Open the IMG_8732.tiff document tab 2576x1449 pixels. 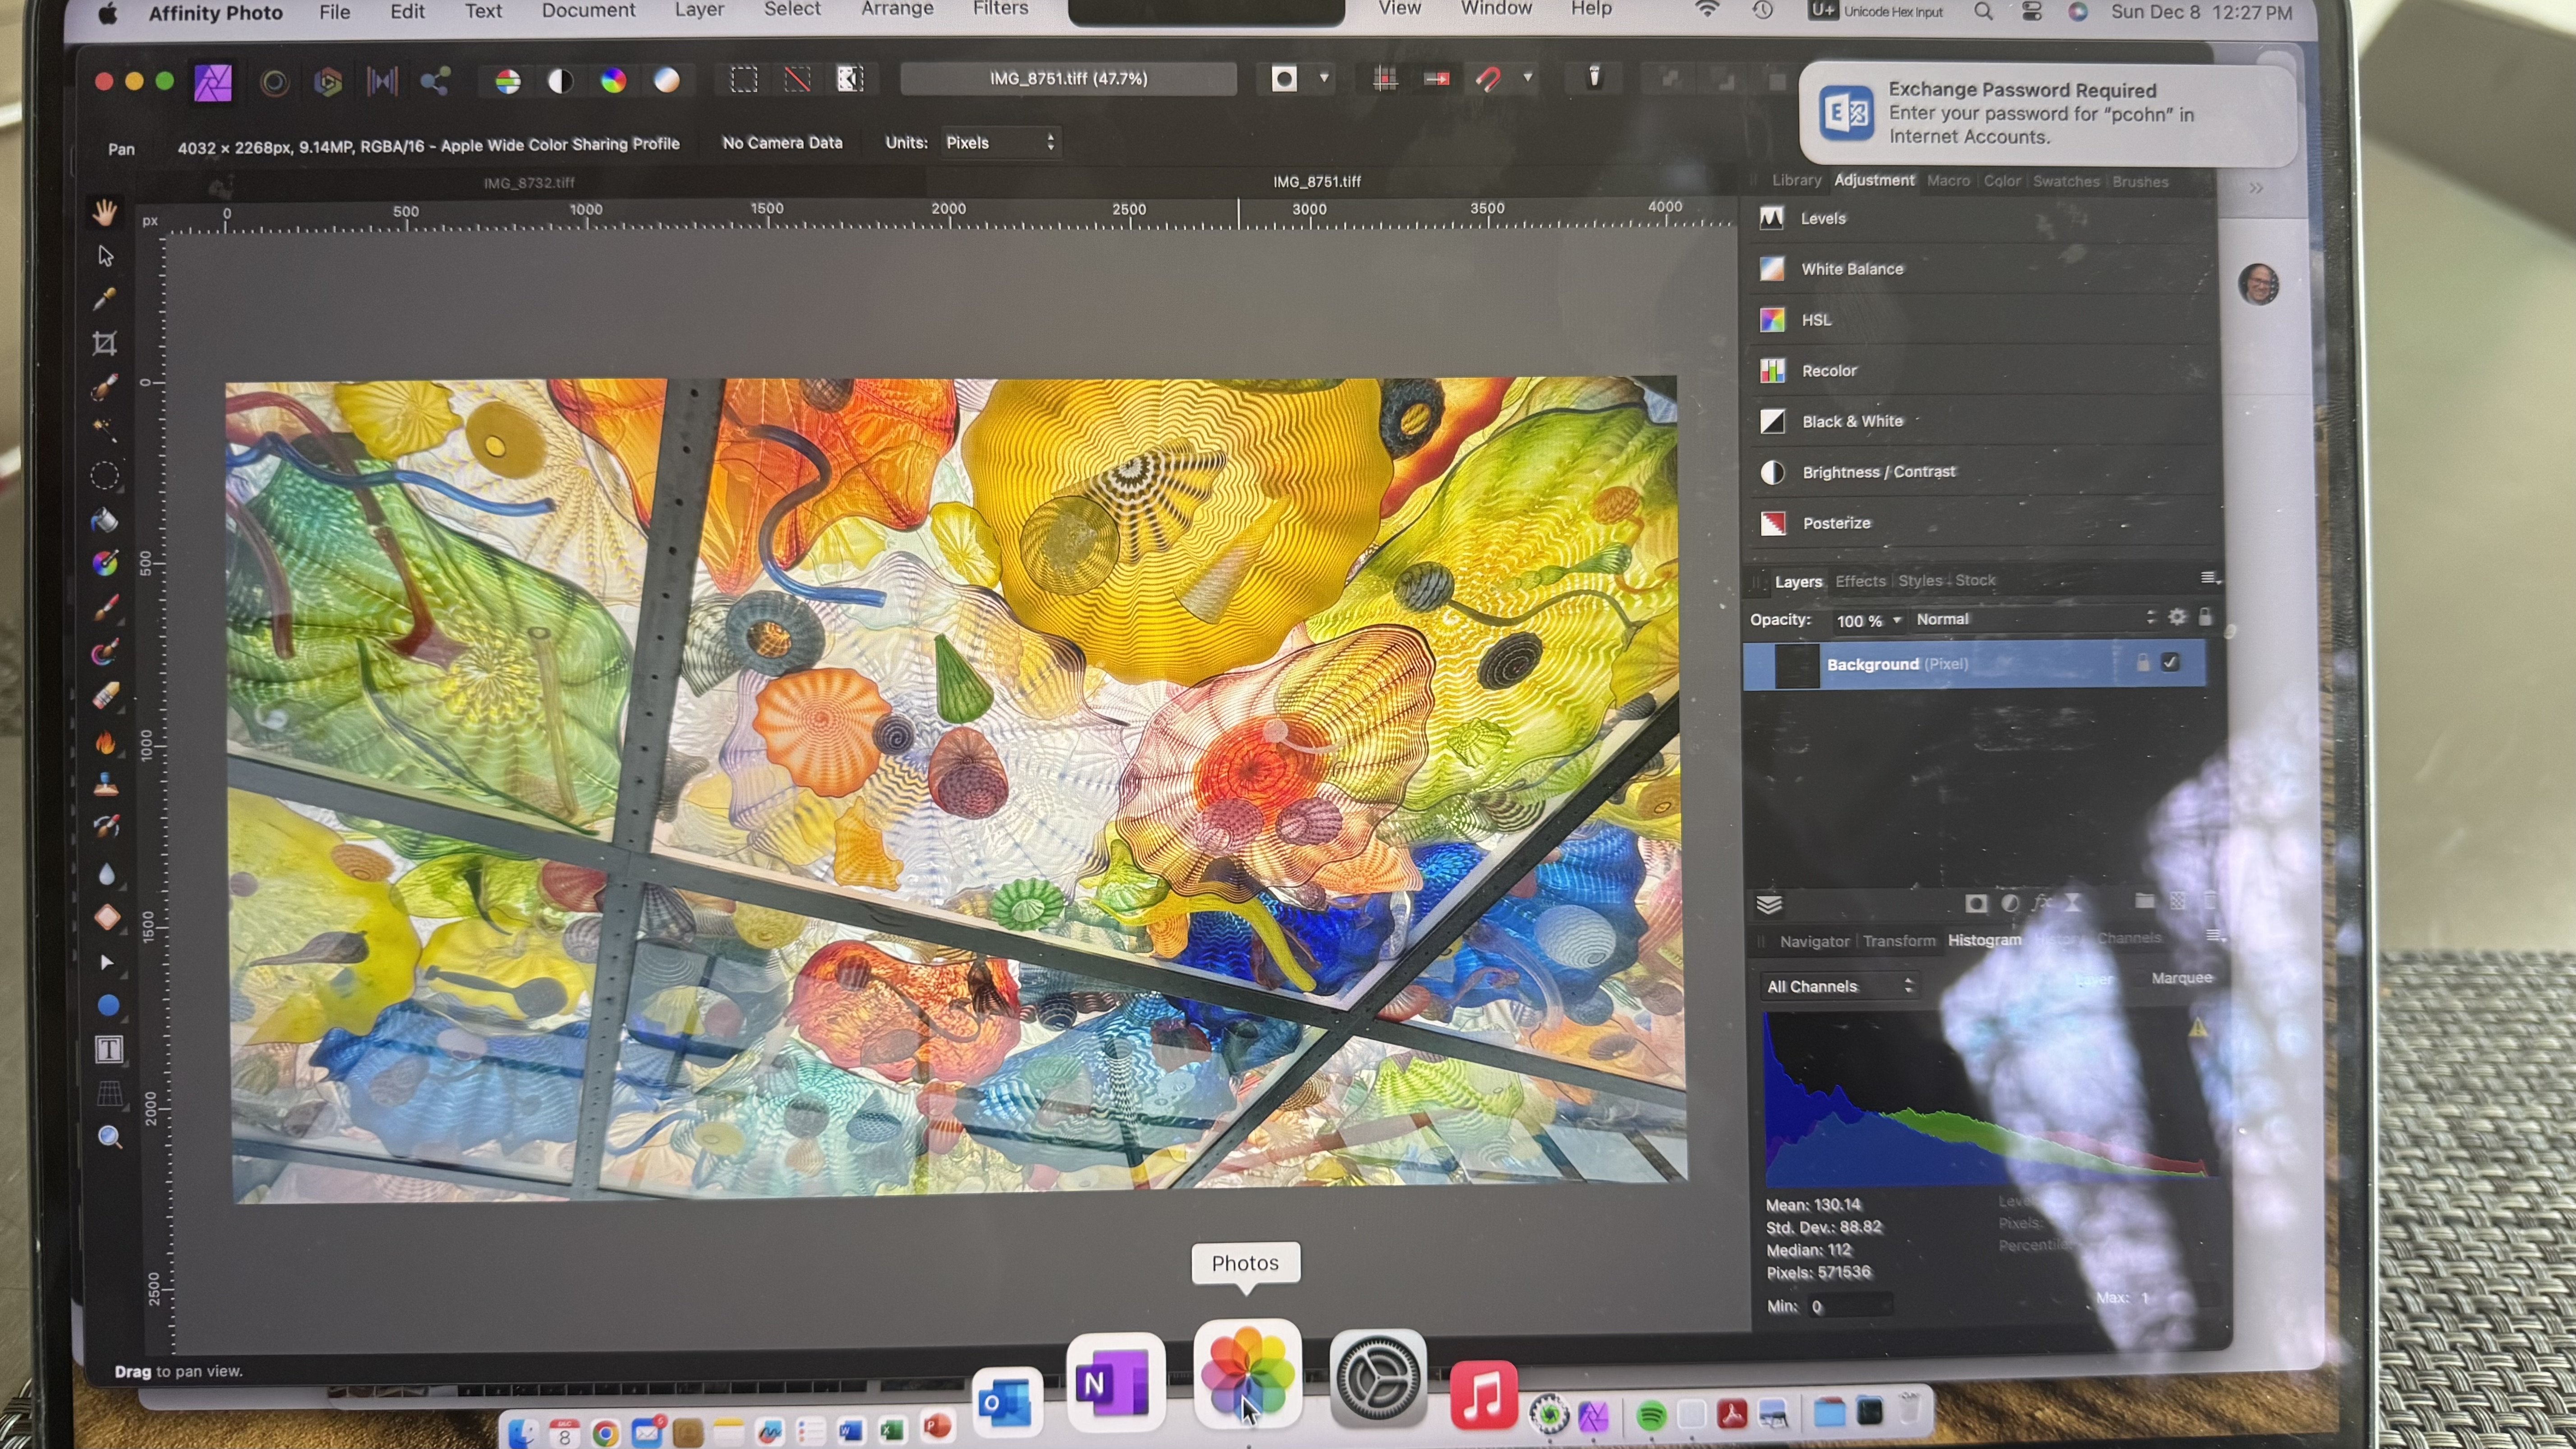tap(529, 183)
